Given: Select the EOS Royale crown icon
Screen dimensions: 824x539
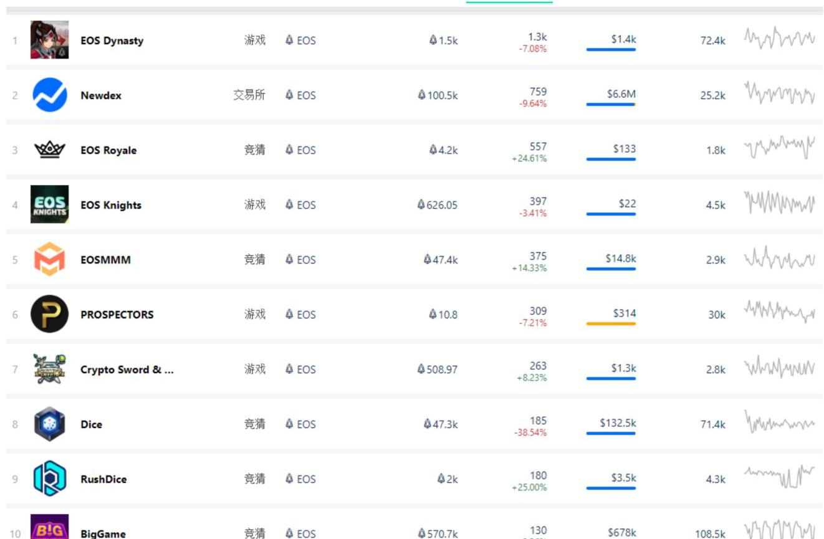Looking at the screenshot, I should 49,150.
